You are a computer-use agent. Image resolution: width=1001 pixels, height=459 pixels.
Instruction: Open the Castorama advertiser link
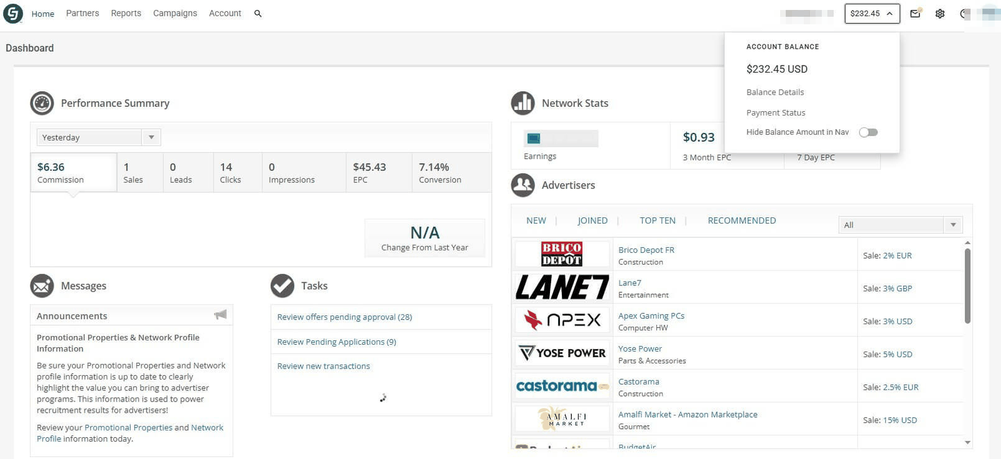(639, 382)
